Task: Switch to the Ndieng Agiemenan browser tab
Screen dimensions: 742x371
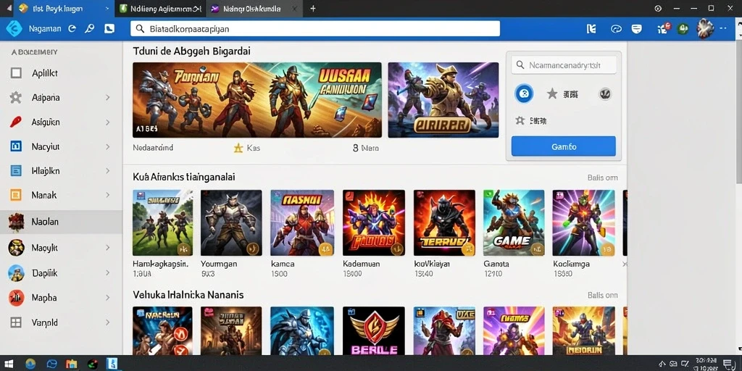Action: coord(161,9)
